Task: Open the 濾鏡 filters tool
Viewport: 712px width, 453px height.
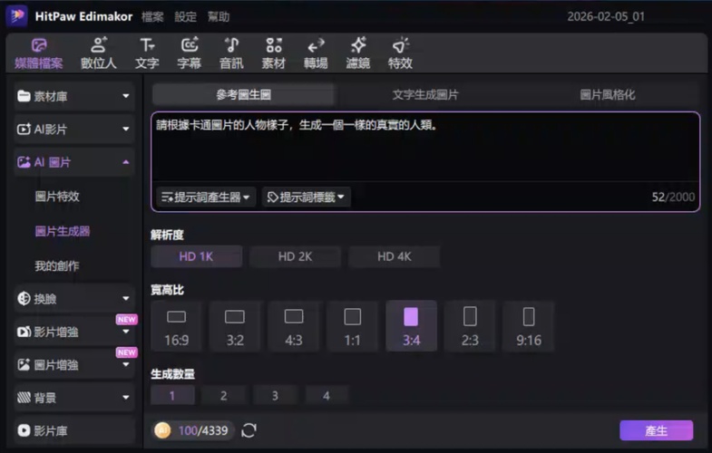Action: [358, 53]
